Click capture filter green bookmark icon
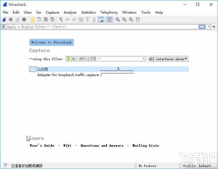 tap(68, 59)
